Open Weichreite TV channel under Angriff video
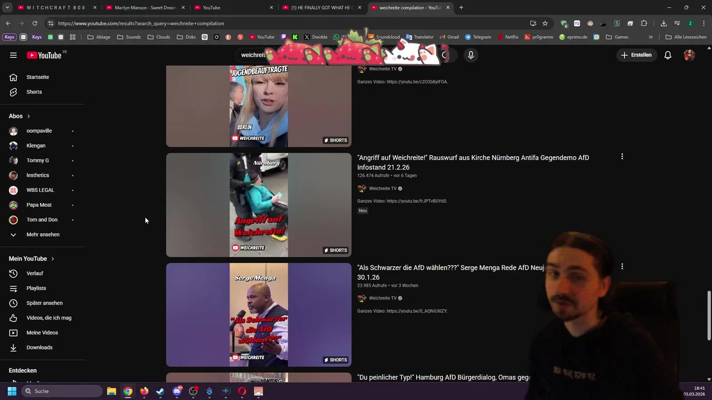The height and width of the screenshot is (400, 712). (383, 188)
